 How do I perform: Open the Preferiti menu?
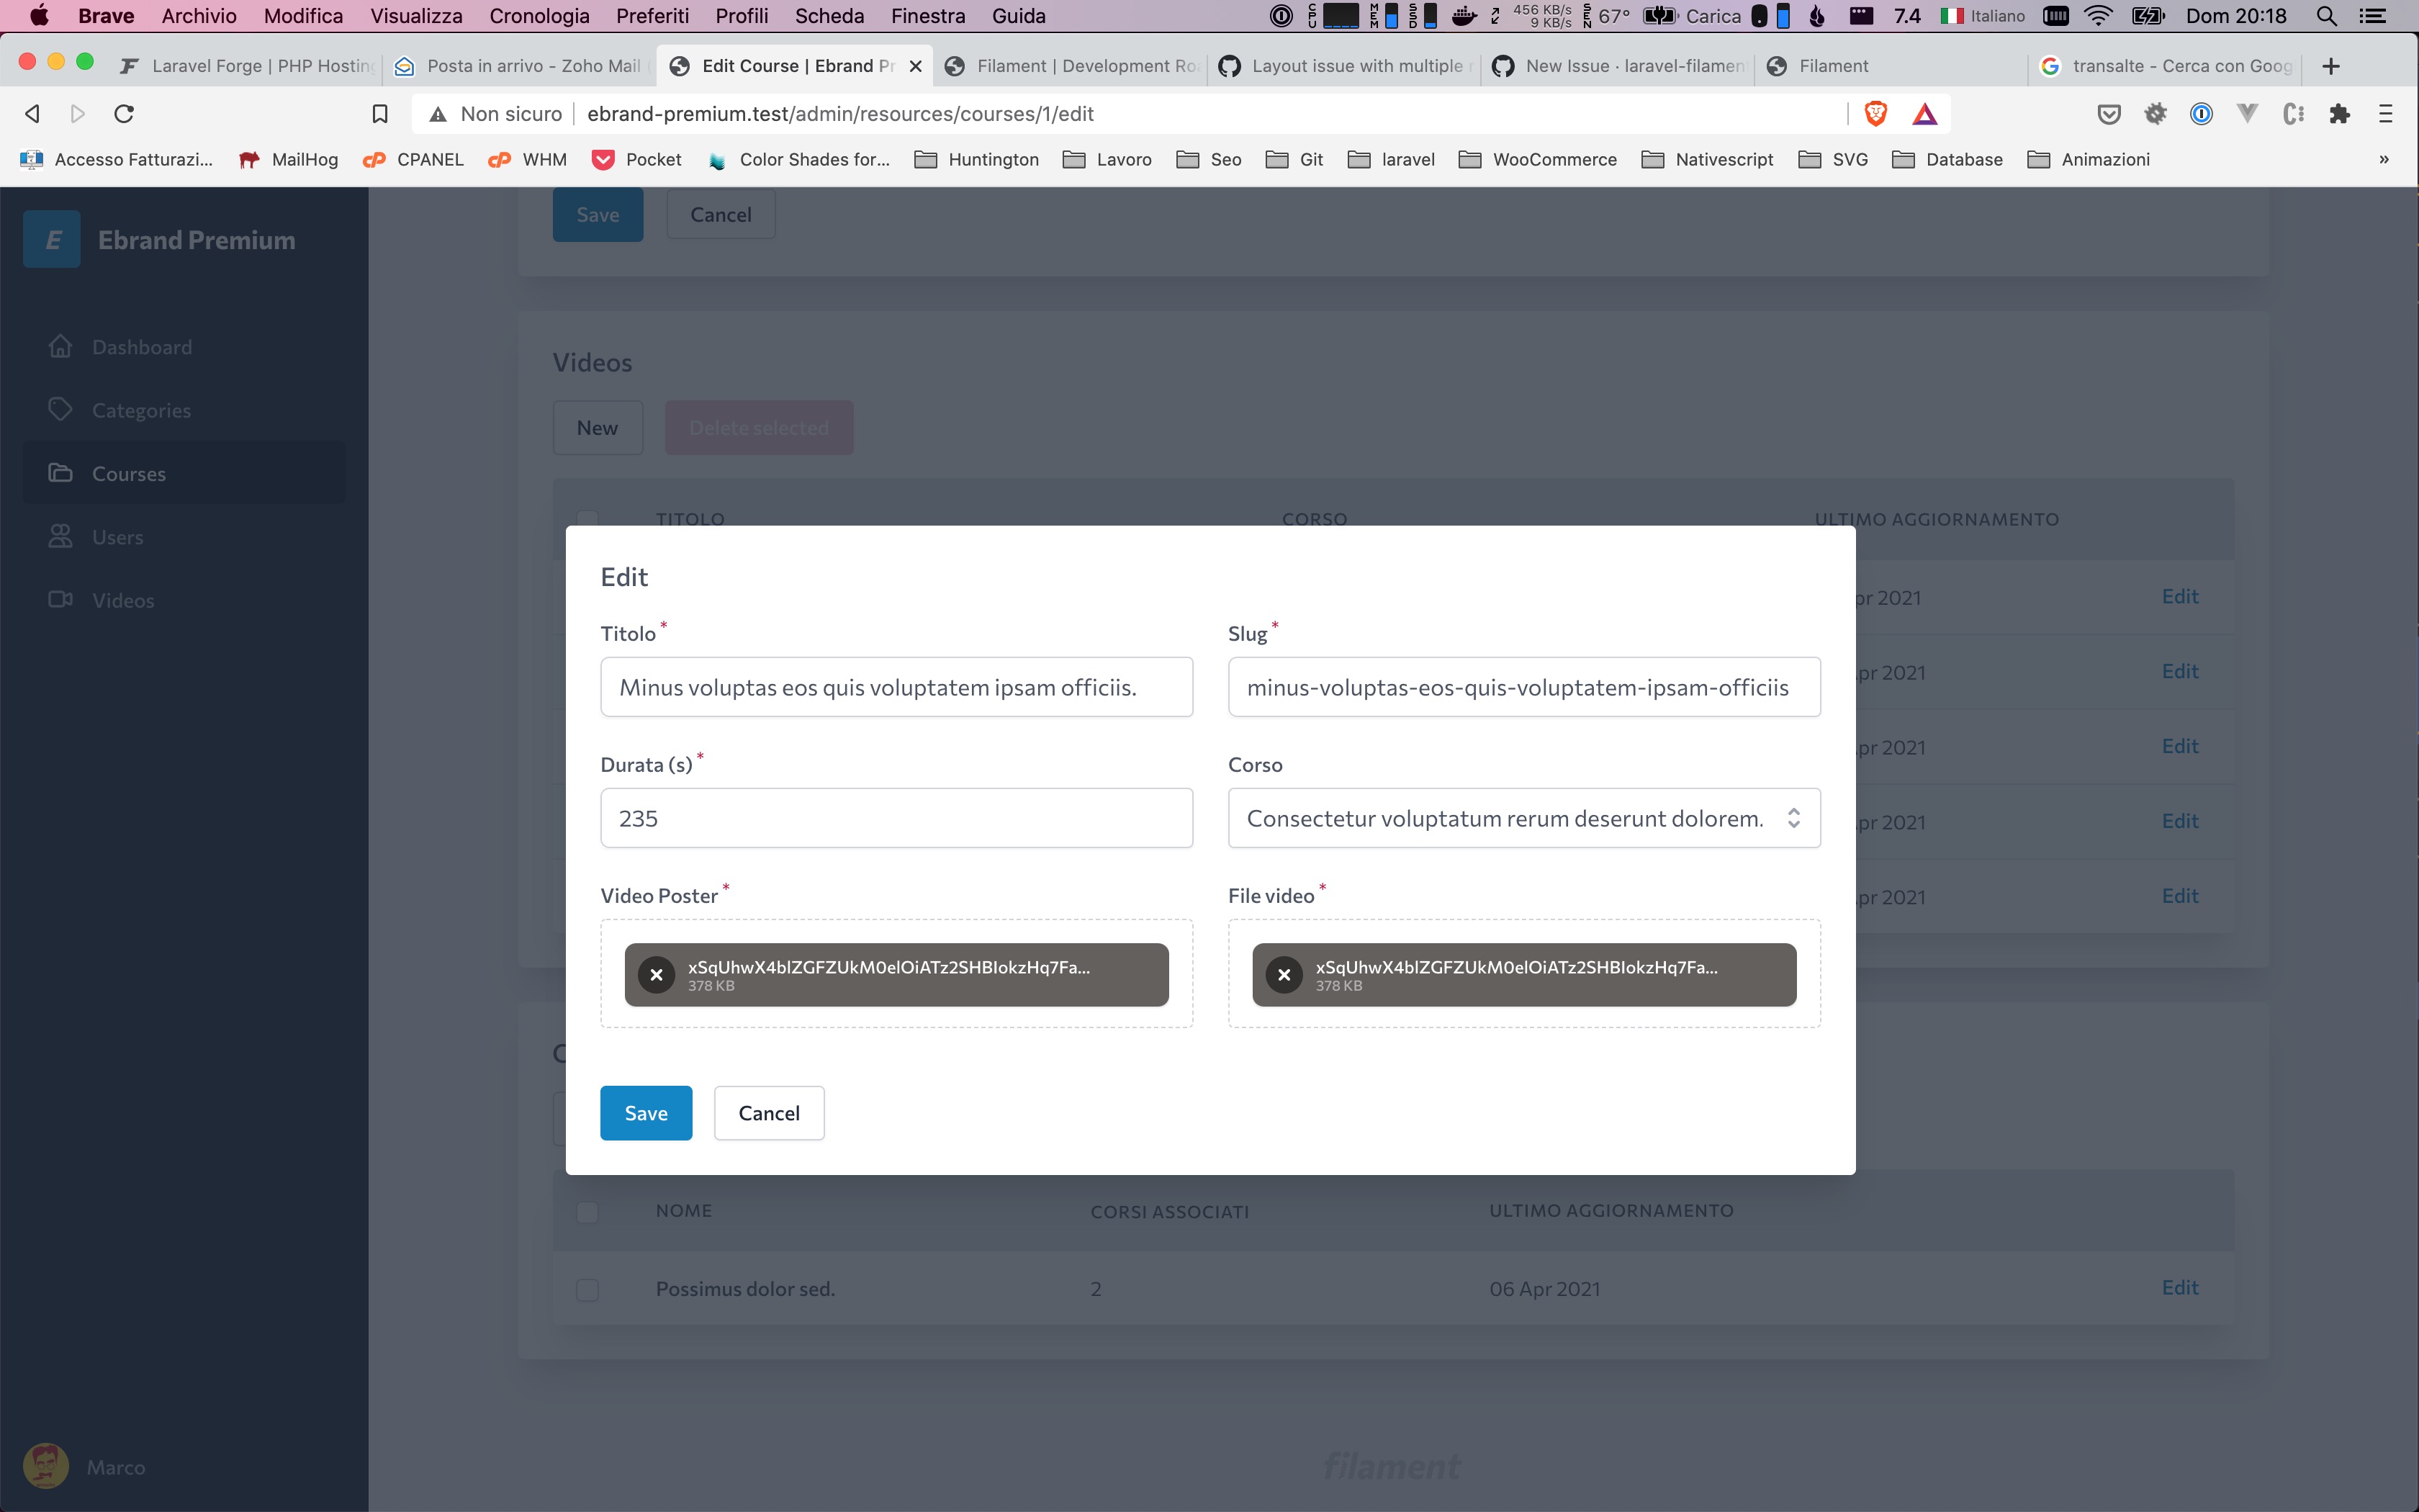pos(652,16)
